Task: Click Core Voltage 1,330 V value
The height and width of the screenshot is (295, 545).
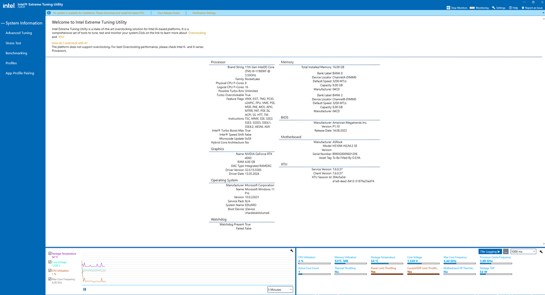Action: pos(413,261)
